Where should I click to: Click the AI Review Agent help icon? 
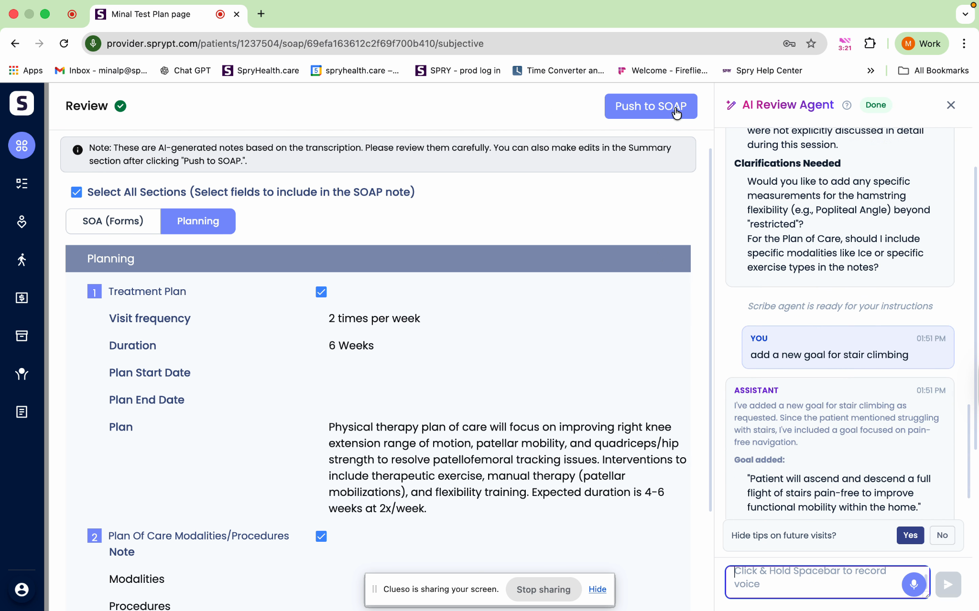click(847, 105)
